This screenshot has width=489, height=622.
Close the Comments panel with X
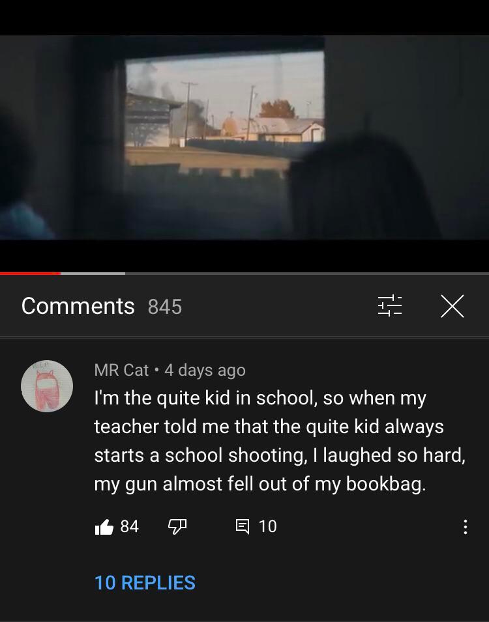452,306
